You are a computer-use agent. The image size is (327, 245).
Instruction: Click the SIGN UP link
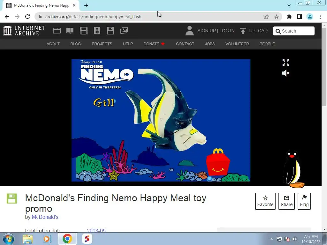(207, 31)
